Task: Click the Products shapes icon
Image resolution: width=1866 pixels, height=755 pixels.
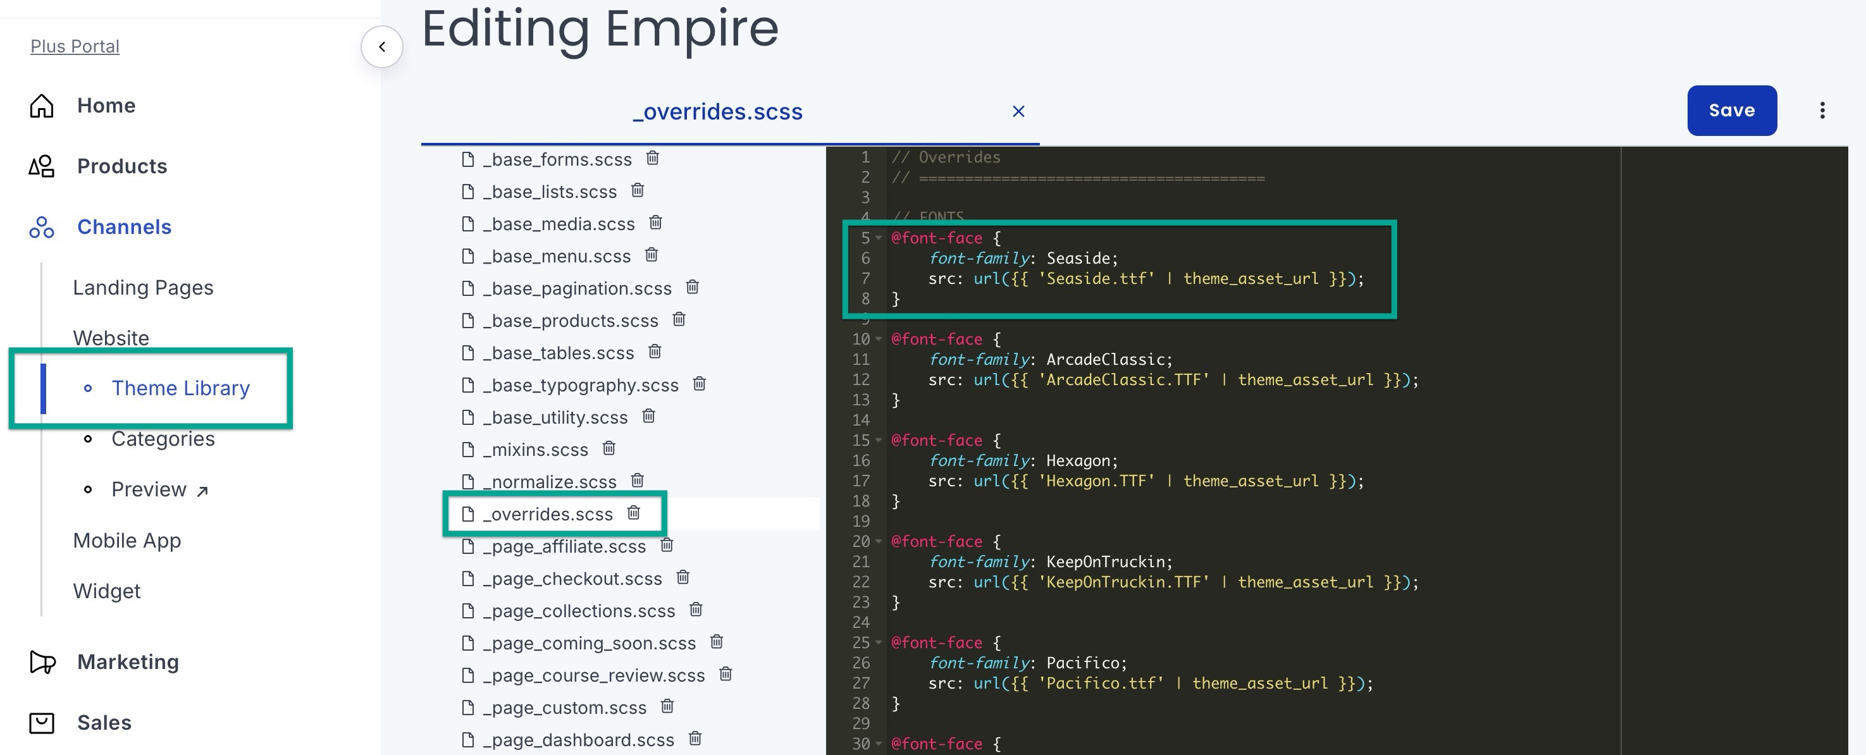Action: click(x=41, y=166)
